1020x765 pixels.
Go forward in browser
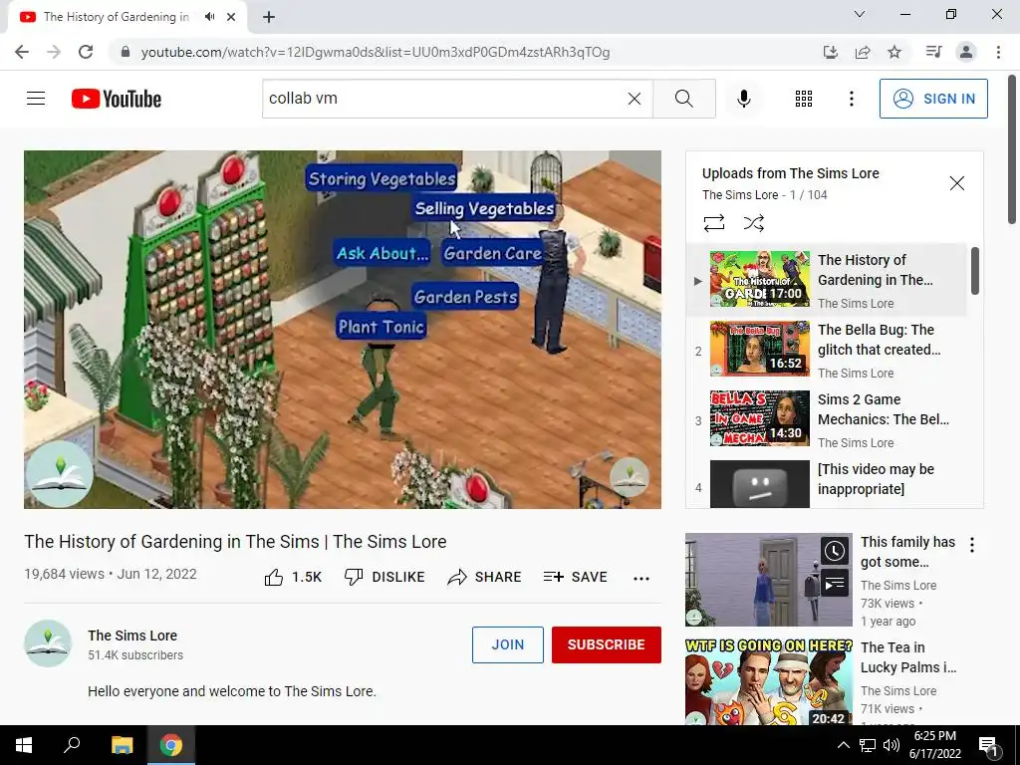54,52
